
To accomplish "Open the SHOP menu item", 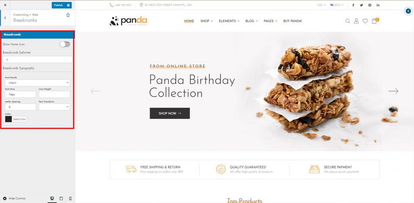I will point(207,21).
